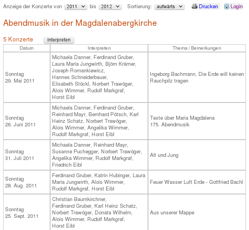Click the theme Ingeborg Bachmann, Die Erde will keinen Rauchpilz tragen

click(x=197, y=77)
